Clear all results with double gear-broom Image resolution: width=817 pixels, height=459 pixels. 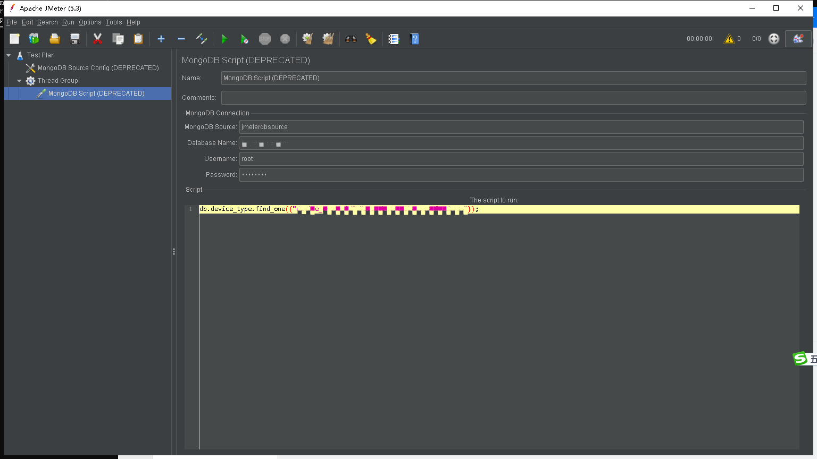tap(328, 39)
